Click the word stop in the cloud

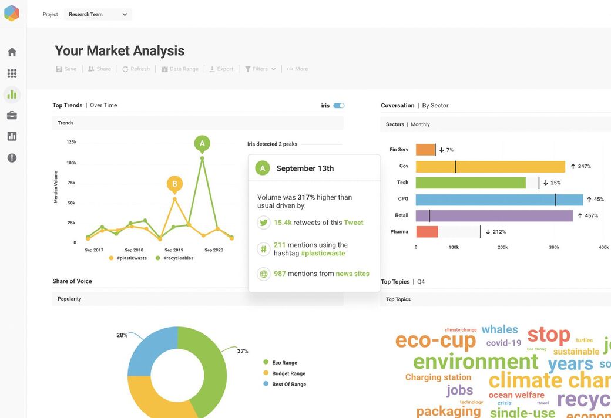pyautogui.click(x=549, y=335)
